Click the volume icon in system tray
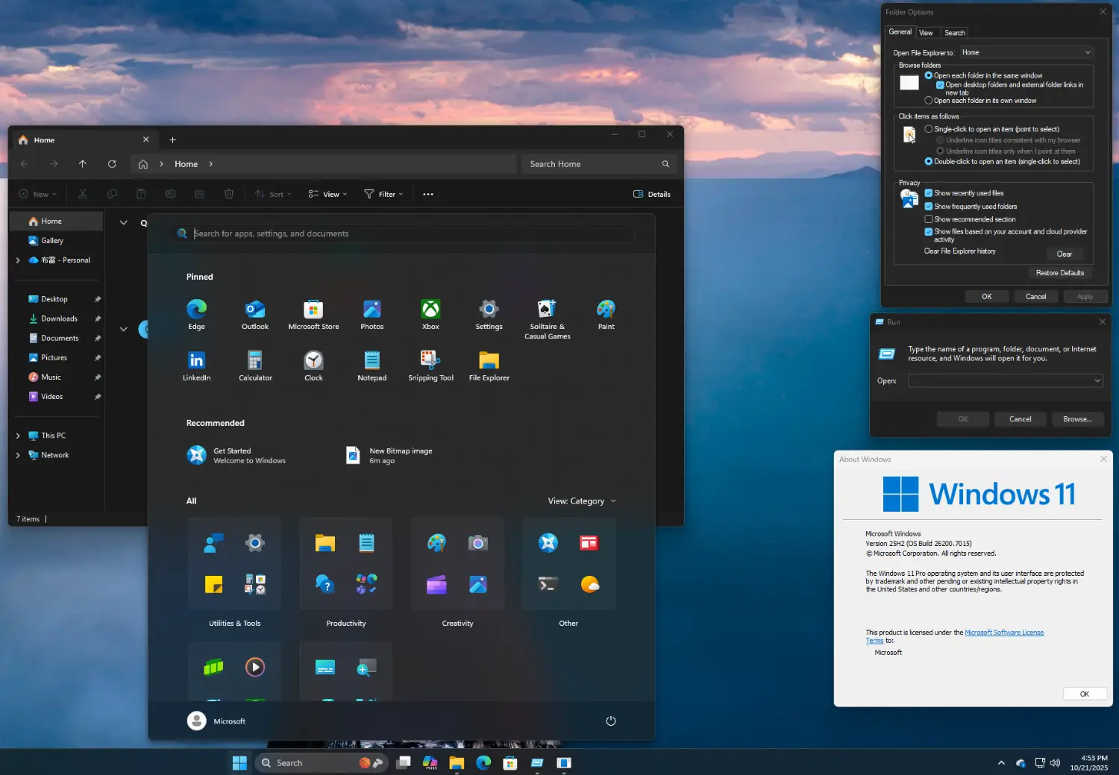 point(1055,762)
